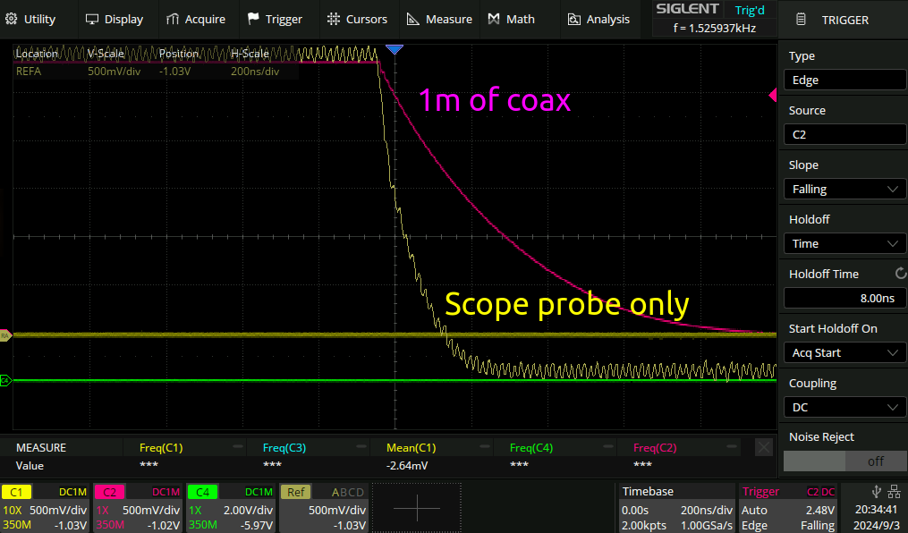Open the Timebase settings box

coord(677,508)
